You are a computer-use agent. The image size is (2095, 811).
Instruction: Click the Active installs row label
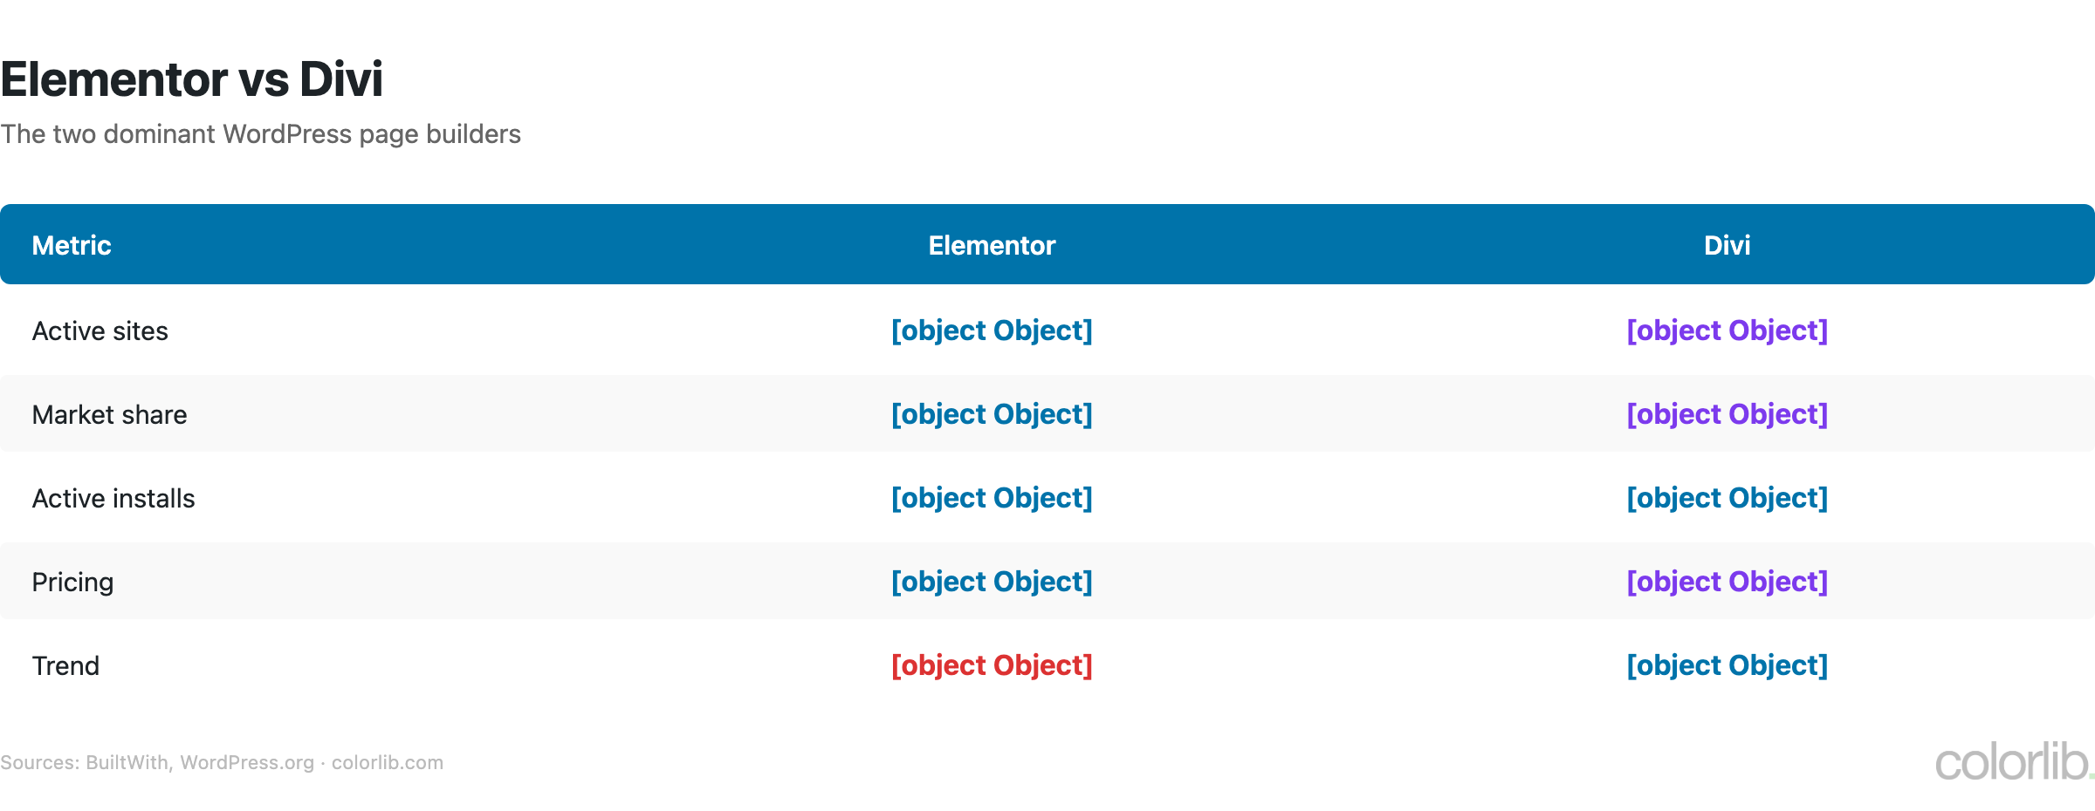(113, 499)
